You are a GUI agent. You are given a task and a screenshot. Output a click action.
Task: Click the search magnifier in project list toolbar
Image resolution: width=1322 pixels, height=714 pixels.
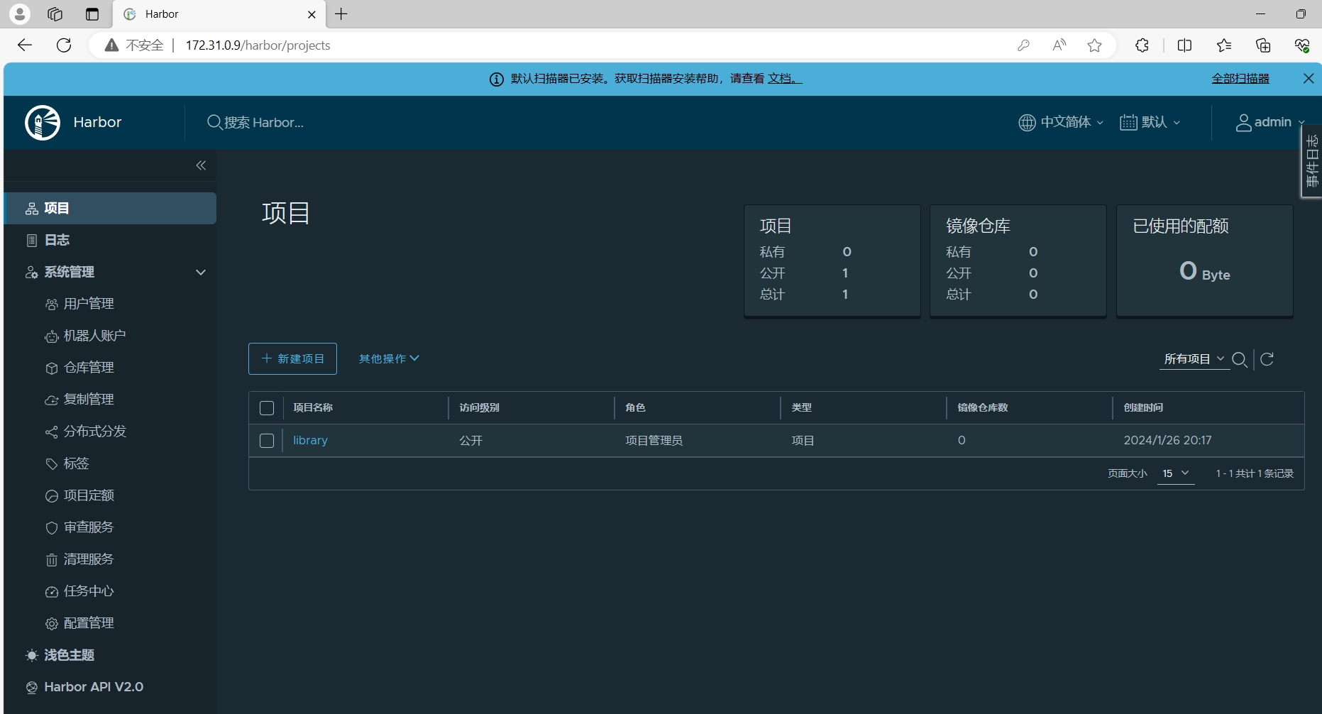(x=1240, y=359)
